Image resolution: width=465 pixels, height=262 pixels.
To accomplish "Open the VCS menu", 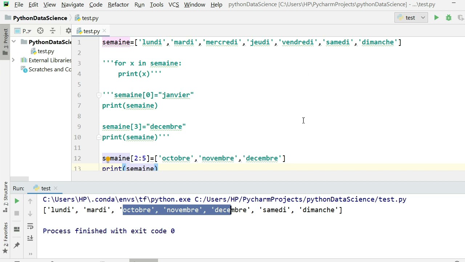I will pyautogui.click(x=174, y=4).
